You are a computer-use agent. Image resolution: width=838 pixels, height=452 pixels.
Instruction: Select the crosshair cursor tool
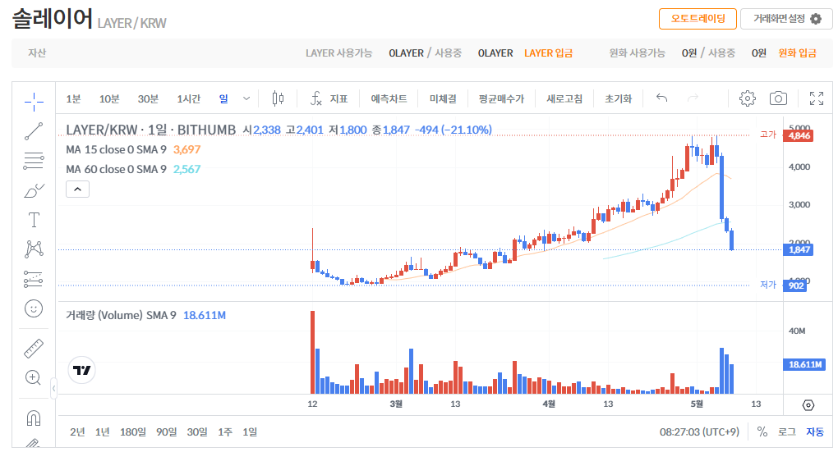click(x=34, y=102)
